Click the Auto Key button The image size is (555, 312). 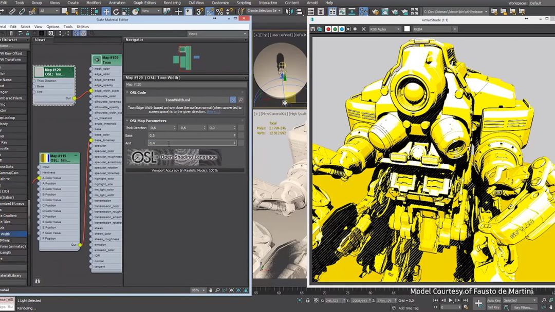(494, 300)
